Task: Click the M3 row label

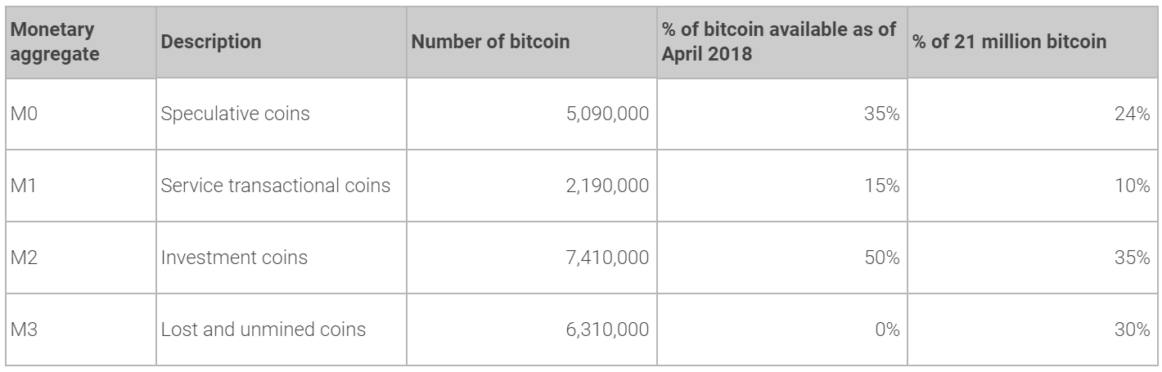Action: pyautogui.click(x=21, y=329)
